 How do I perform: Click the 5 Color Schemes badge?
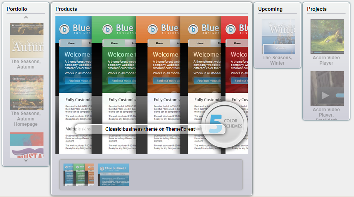click(224, 125)
